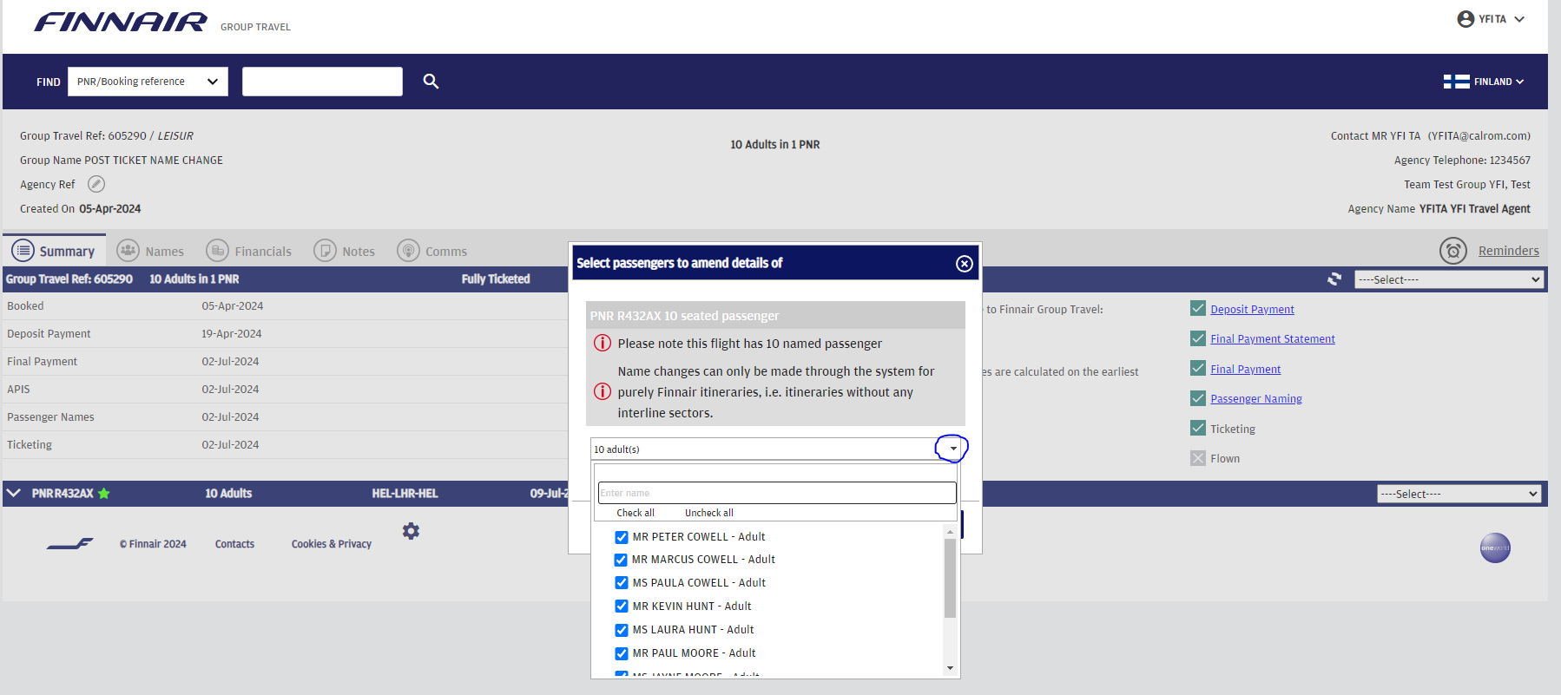Close the Select passengers dialog

pos(964,264)
